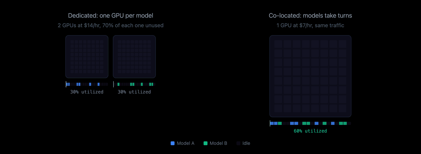Click the "1 GPU at $7/hr, same traffic" subtitle
This screenshot has width=421, height=154.
(x=310, y=25)
